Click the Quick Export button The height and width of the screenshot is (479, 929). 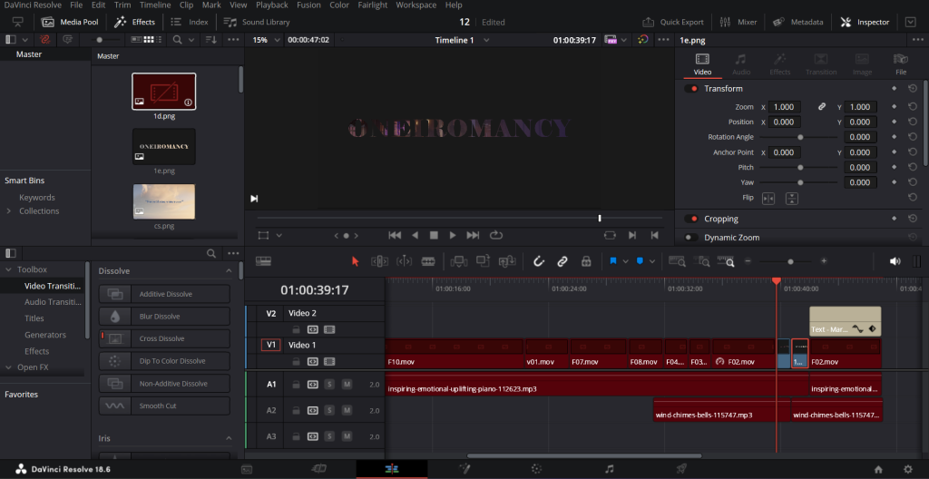click(673, 22)
